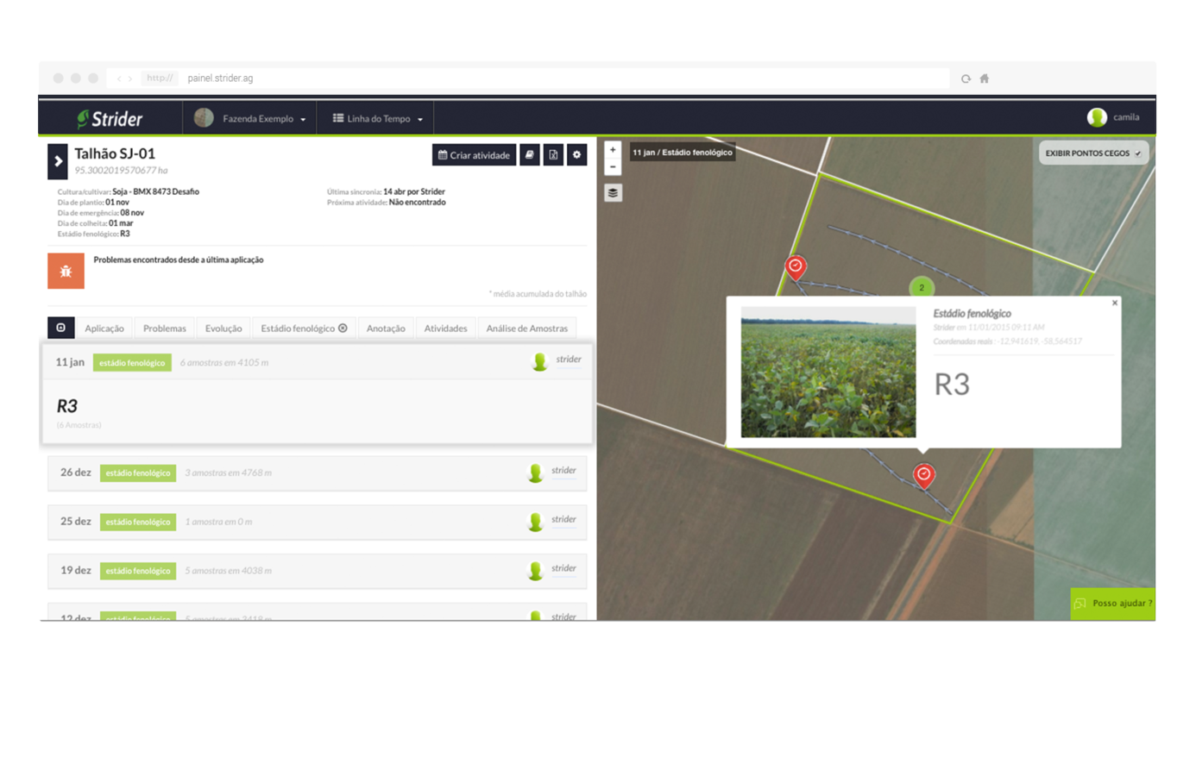Open settings with the gear icon button
Screen dimensions: 1196x776
[577, 155]
